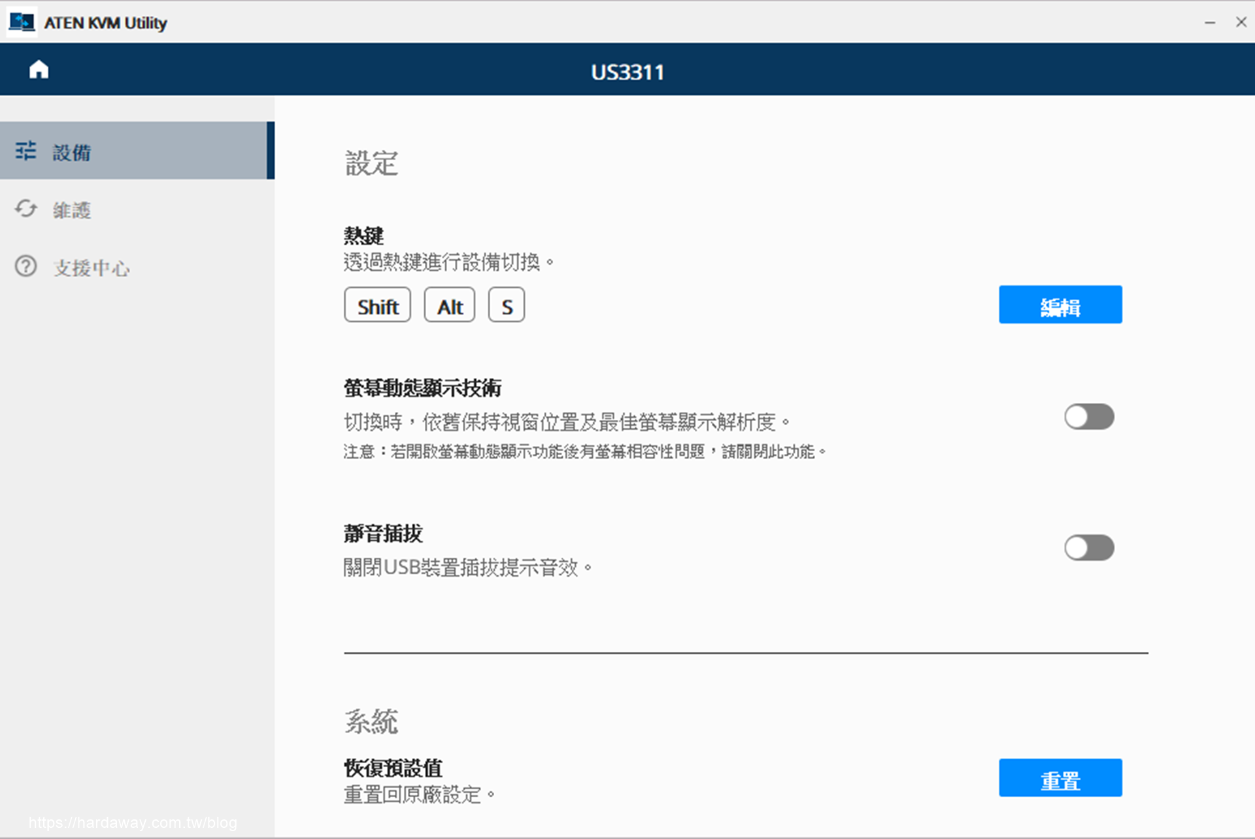Click the Alt hotkey keycap

[x=450, y=305]
